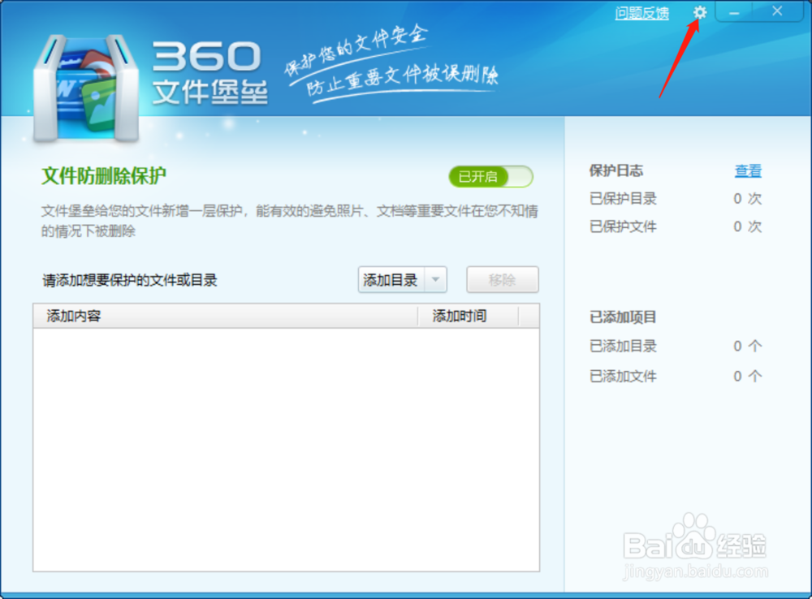Click the 请添加想要保护的文件或目录 prompt text
Viewport: 812px width, 599px height.
pyautogui.click(x=129, y=281)
